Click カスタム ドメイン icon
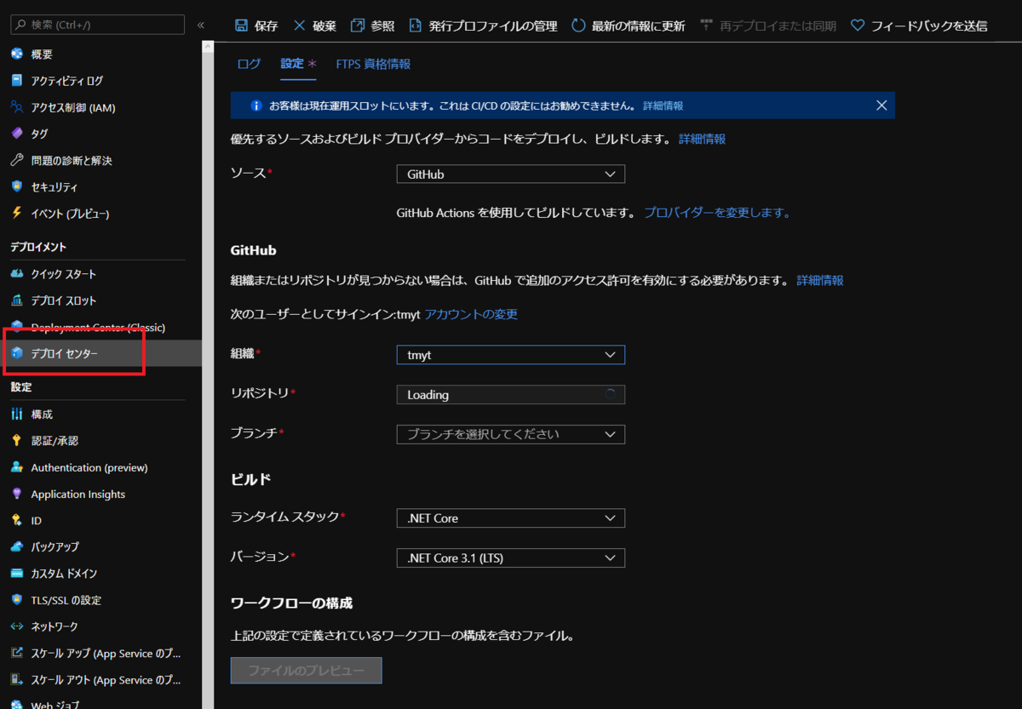Screen dimensions: 1022x709 16,573
